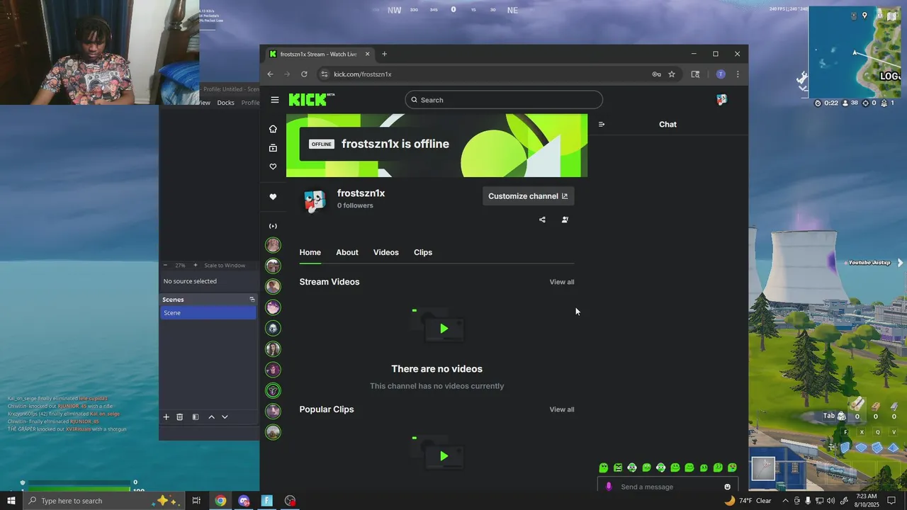
Task: Open first followed channel avatar in sidebar
Action: pyautogui.click(x=273, y=245)
